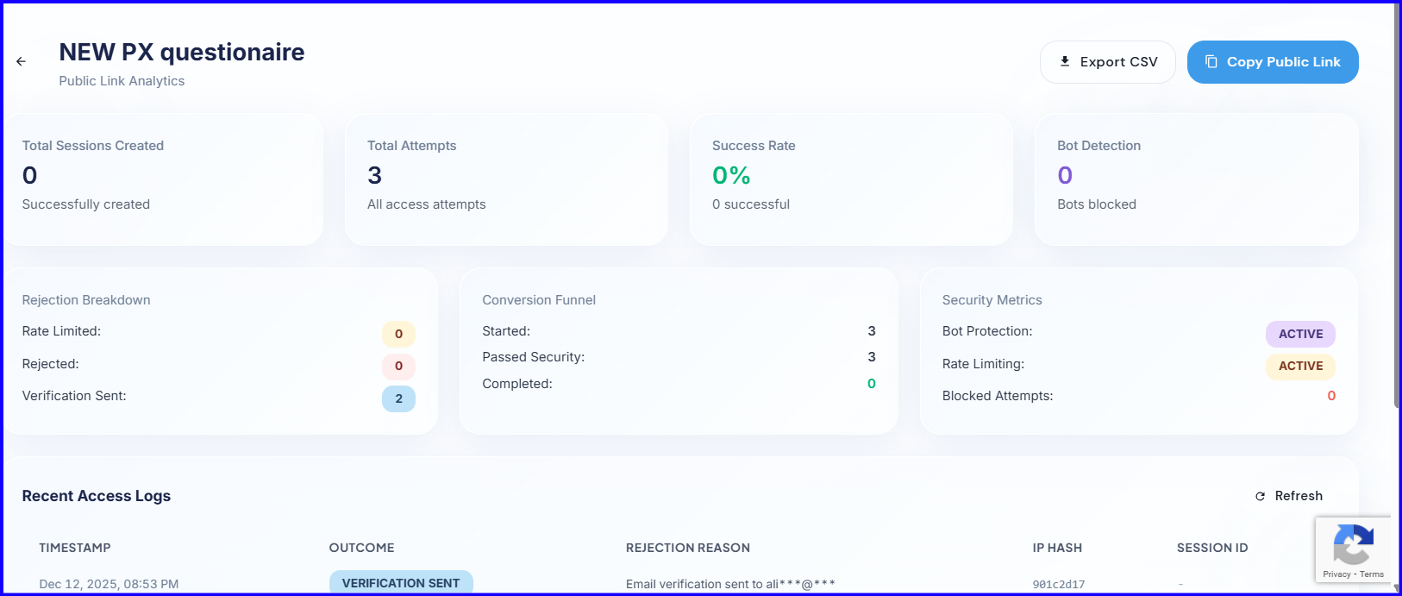Click the Completed value in Conversion Funnel
The height and width of the screenshot is (596, 1402).
tap(872, 384)
